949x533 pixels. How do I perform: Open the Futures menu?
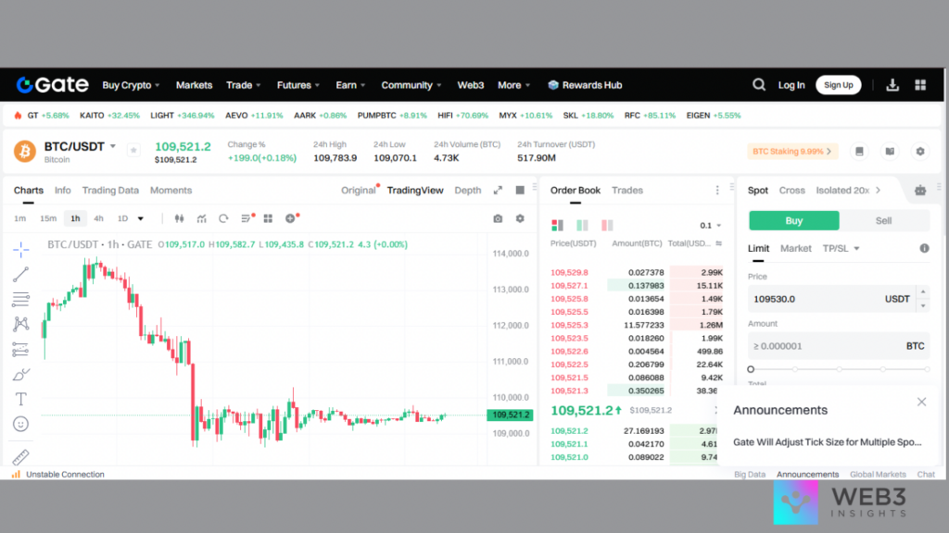(298, 85)
